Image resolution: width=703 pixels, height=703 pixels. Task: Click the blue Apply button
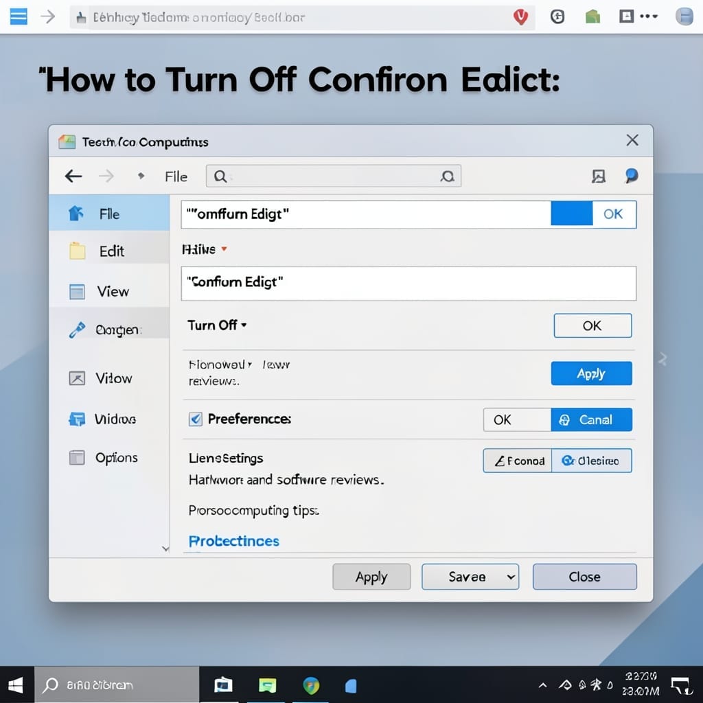click(591, 373)
